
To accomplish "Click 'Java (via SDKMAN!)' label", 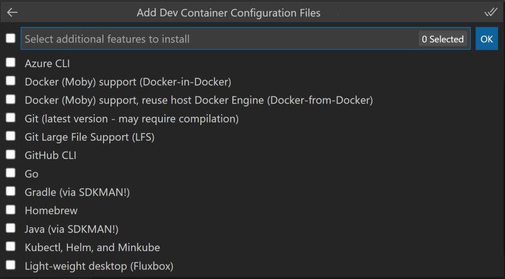I will pos(71,229).
